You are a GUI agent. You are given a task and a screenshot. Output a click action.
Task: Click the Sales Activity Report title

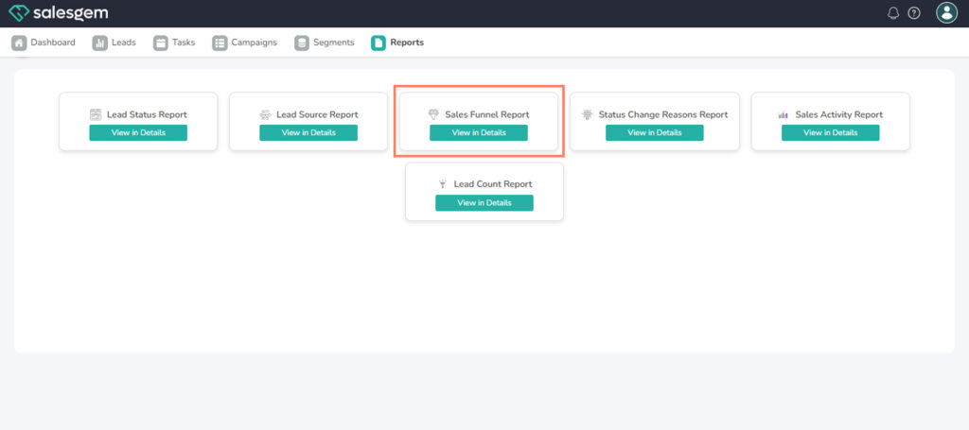tap(838, 114)
